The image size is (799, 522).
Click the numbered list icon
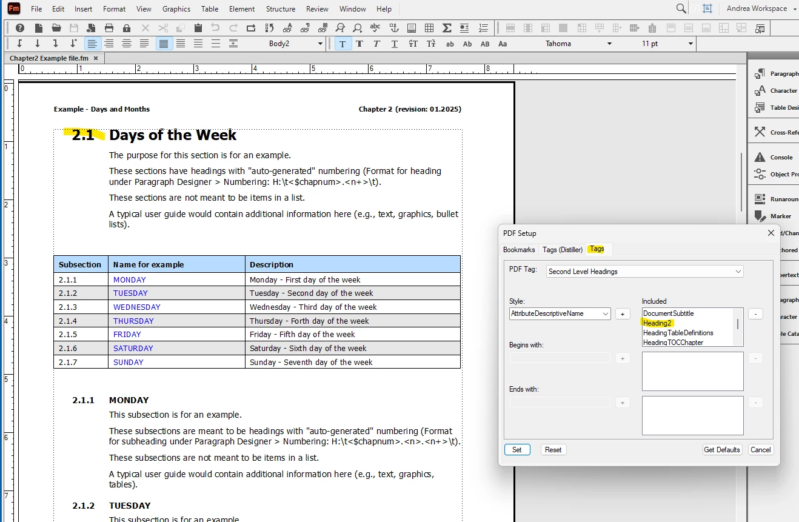coord(483,28)
